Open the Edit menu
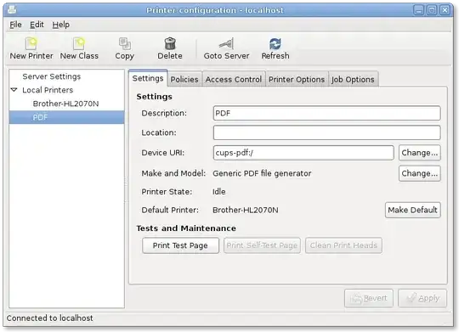The image size is (459, 332). pyautogui.click(x=37, y=25)
